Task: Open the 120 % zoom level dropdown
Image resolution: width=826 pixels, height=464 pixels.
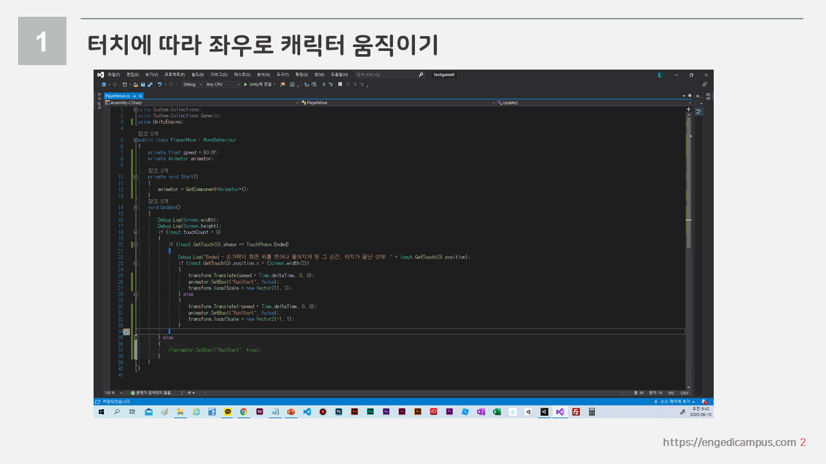Action: pyautogui.click(x=112, y=392)
